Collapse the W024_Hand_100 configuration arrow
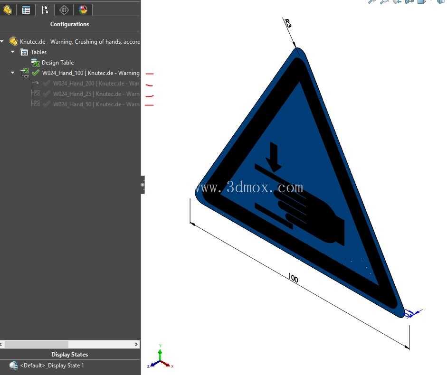The image size is (447, 375). coord(12,73)
